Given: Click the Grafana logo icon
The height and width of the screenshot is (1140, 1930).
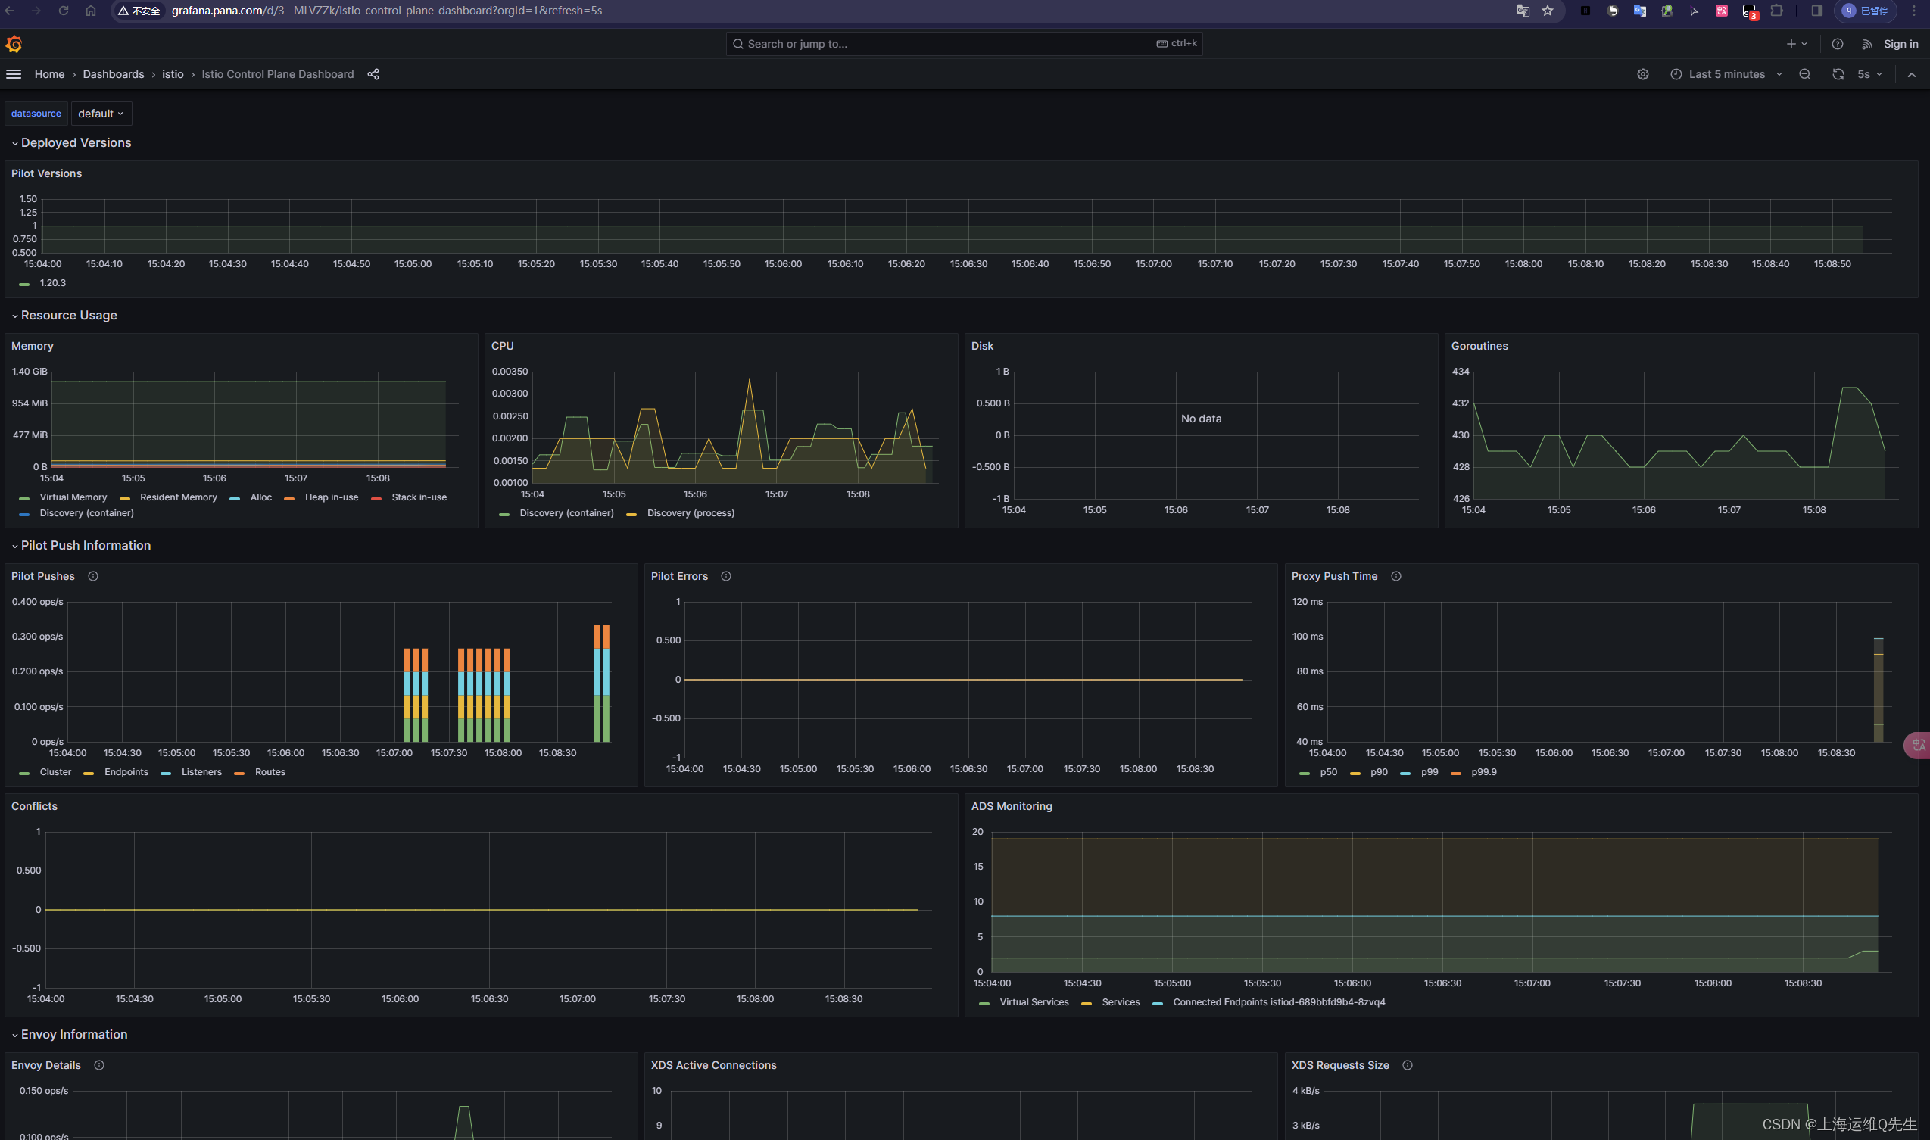Looking at the screenshot, I should click(14, 44).
